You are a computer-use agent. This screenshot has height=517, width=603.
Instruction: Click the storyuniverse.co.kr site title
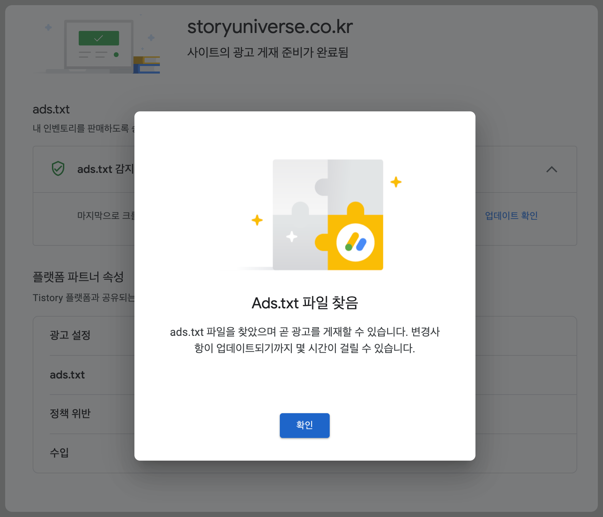pyautogui.click(x=270, y=26)
